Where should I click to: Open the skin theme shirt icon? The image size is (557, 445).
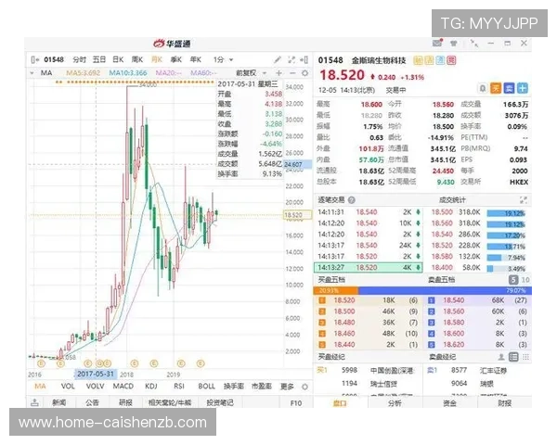point(454,44)
